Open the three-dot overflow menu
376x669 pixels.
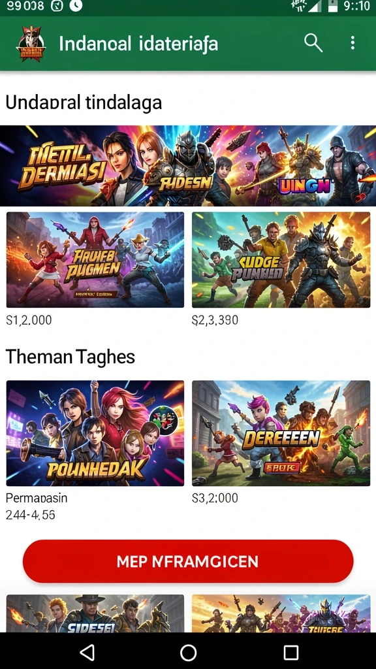(352, 42)
